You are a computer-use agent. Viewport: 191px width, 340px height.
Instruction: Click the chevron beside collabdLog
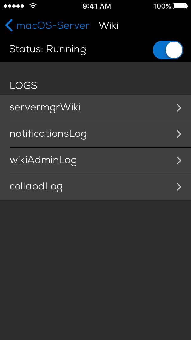[179, 187]
